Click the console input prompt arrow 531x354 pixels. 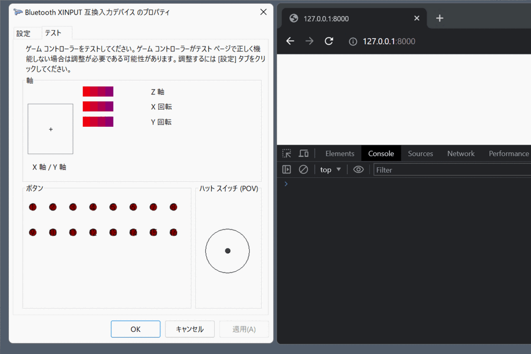286,184
